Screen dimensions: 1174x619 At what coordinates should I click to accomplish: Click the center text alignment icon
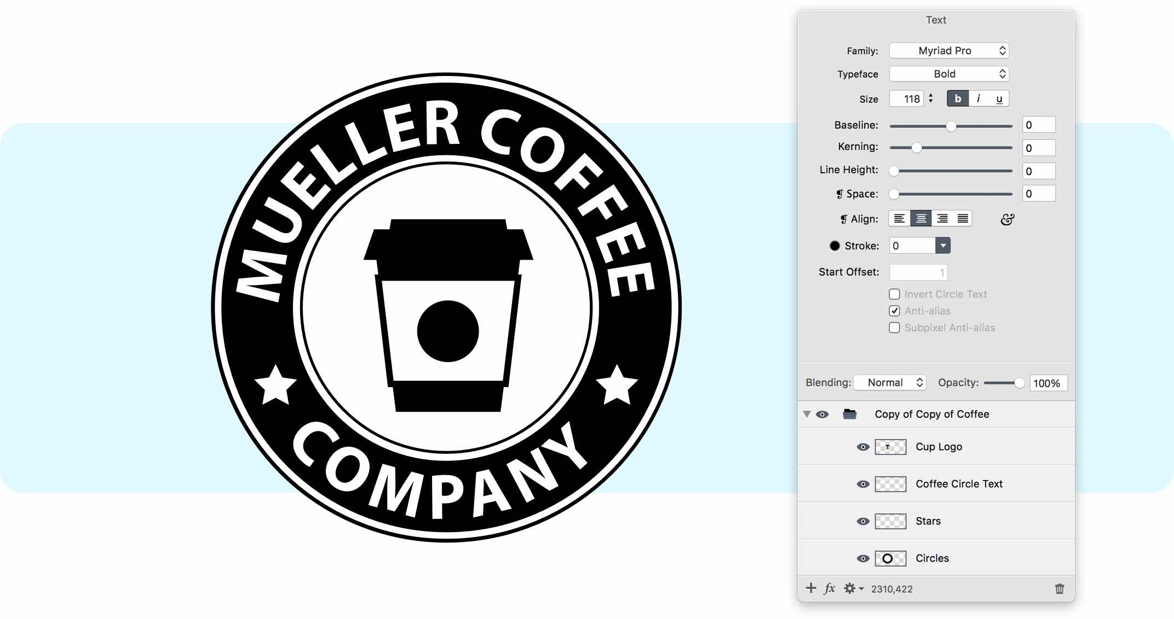(x=918, y=219)
